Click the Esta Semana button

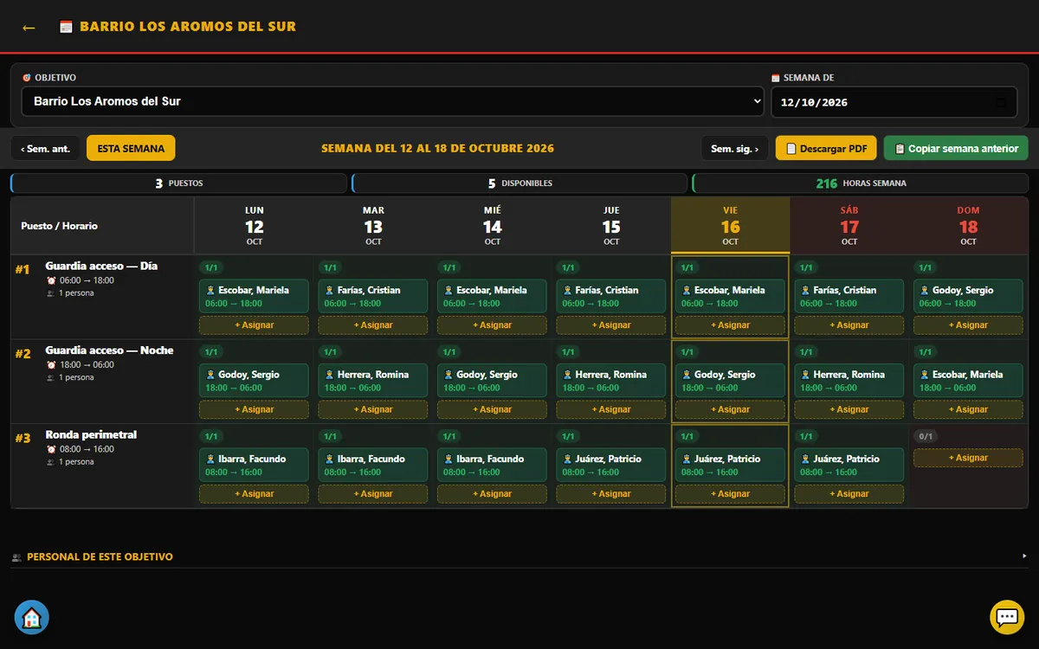[x=131, y=149]
